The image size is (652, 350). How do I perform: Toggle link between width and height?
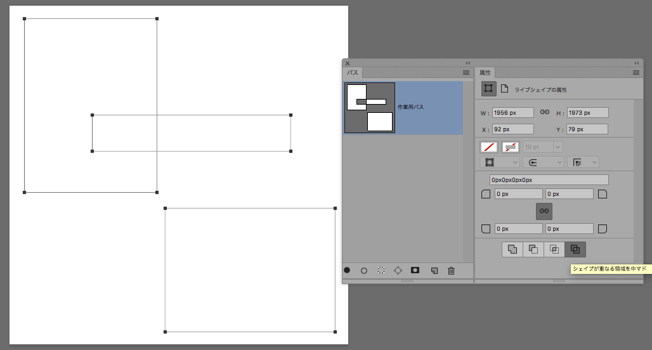[x=545, y=112]
